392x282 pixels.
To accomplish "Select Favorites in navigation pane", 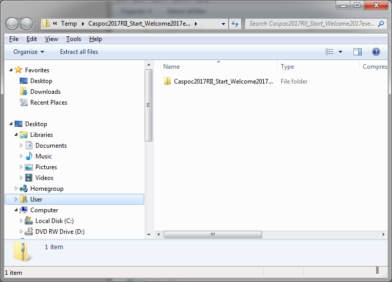I will pos(37,70).
